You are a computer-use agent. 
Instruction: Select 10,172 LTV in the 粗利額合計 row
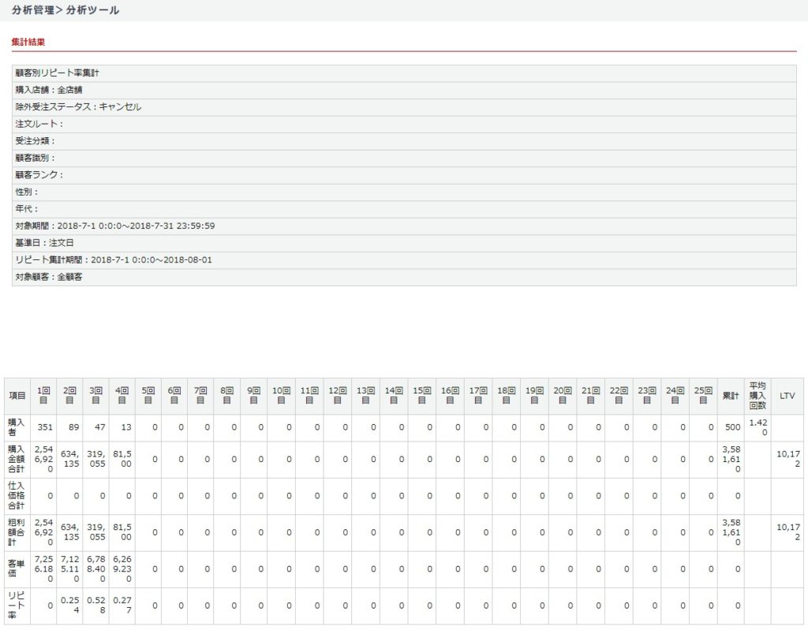pyautogui.click(x=787, y=533)
